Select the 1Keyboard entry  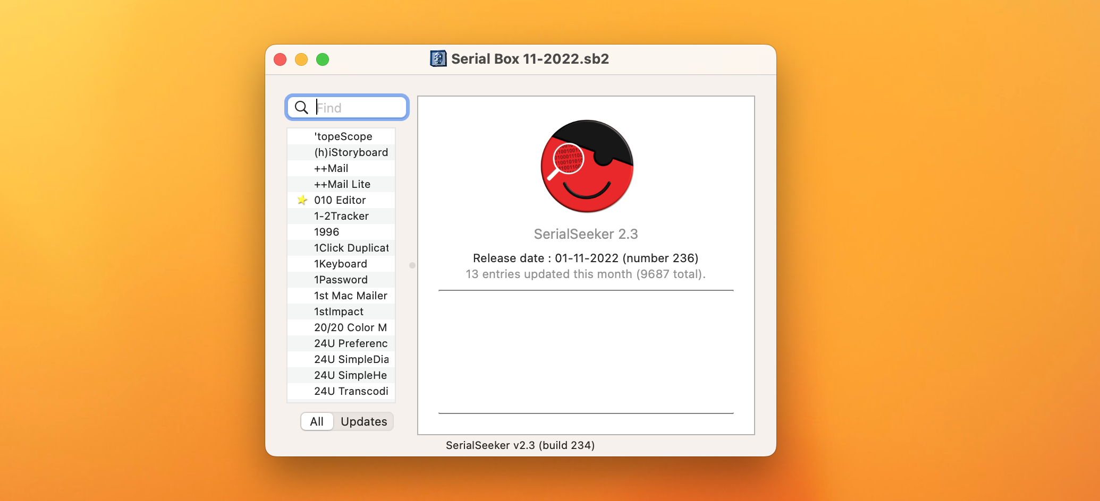click(x=341, y=264)
